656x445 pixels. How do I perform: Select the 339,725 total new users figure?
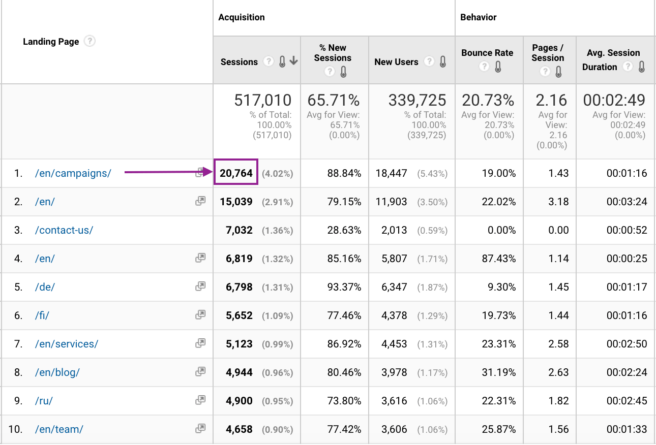417,100
